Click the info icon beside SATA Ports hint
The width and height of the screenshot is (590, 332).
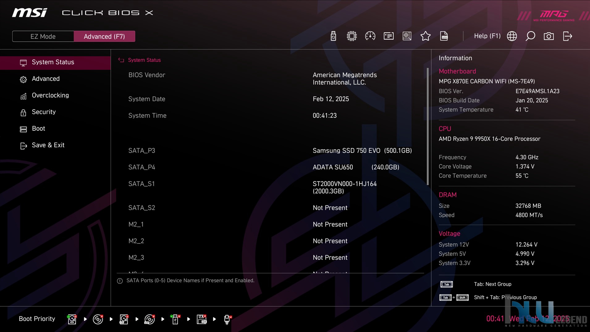(x=120, y=281)
